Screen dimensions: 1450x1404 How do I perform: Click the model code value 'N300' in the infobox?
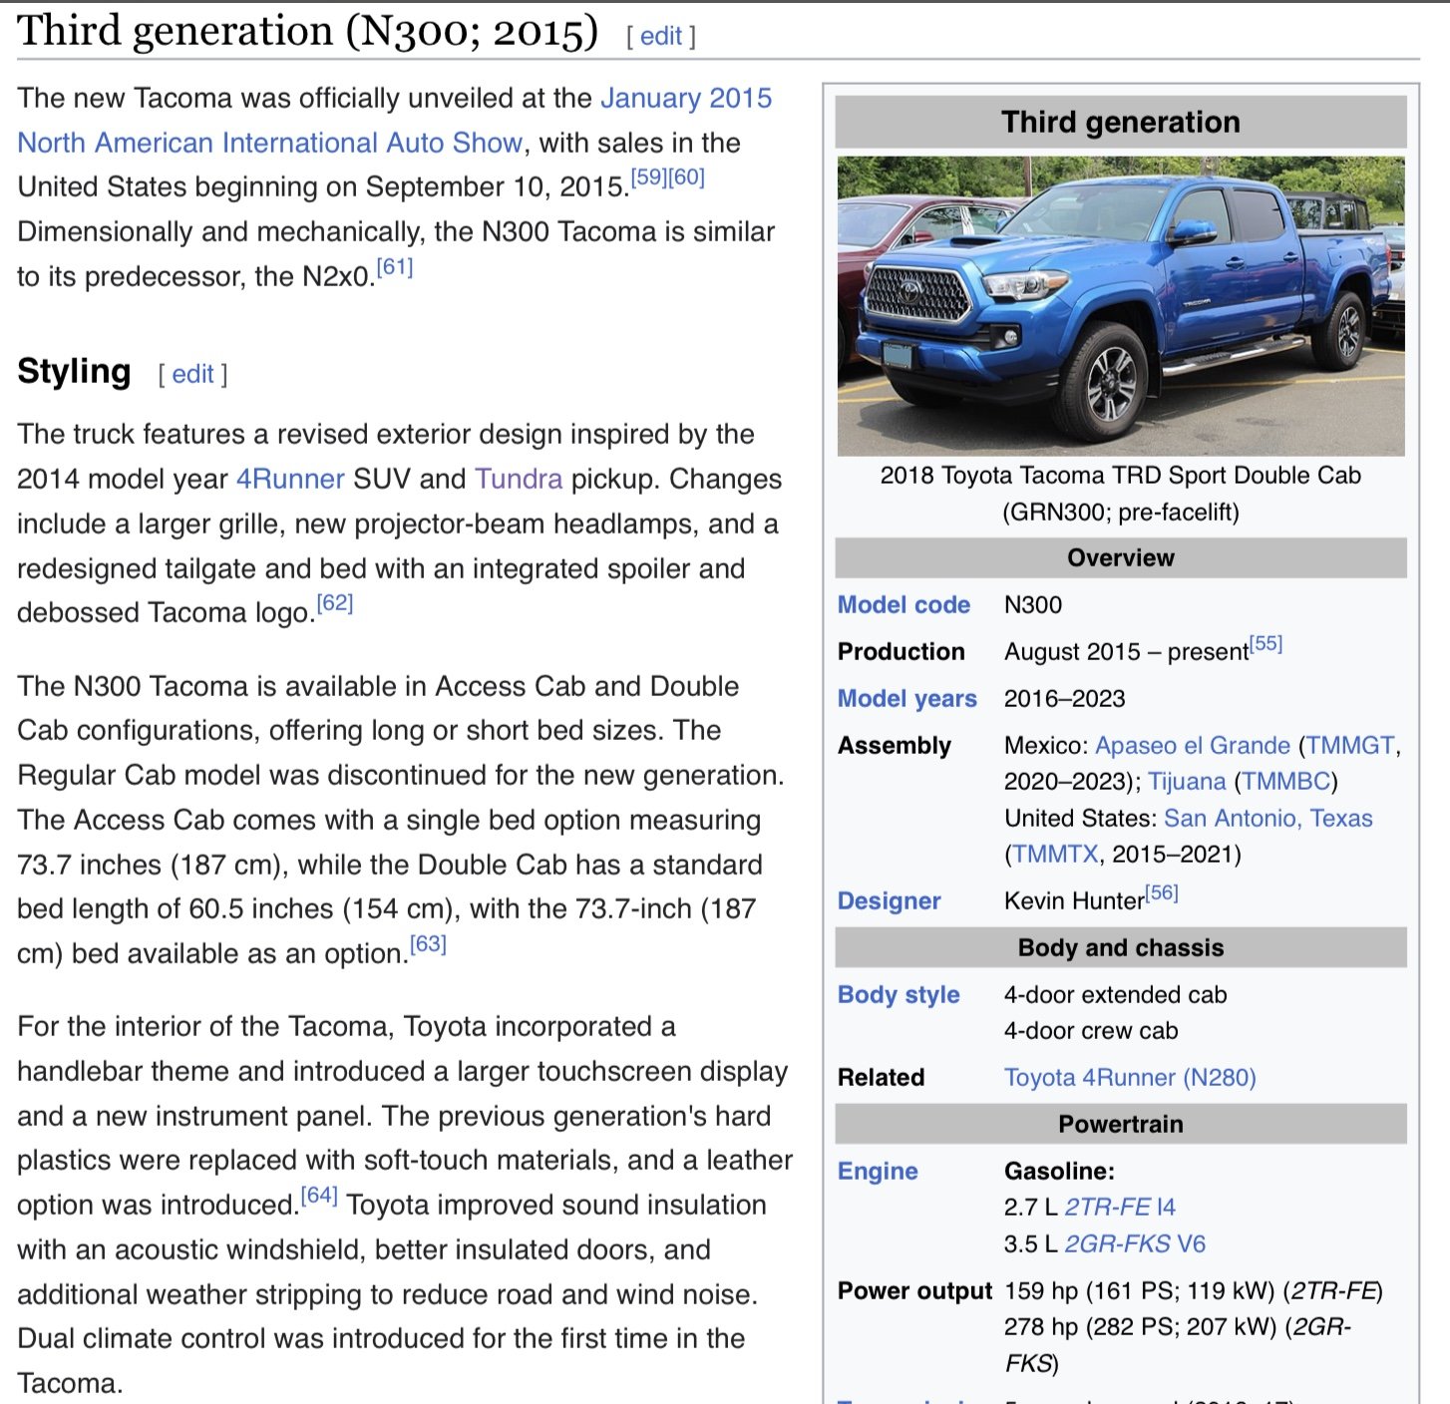(x=1033, y=605)
